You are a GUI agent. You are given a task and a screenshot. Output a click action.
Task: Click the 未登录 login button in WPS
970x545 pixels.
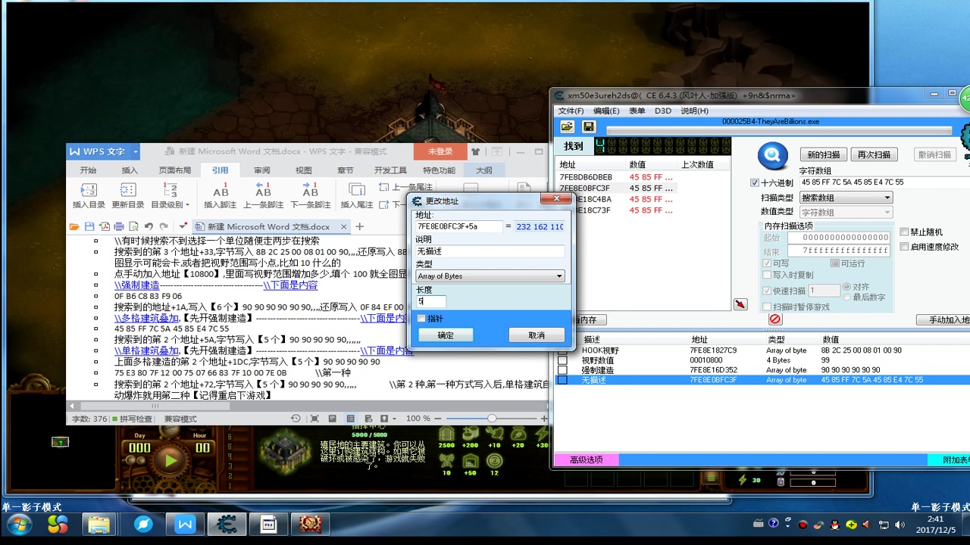coord(440,151)
